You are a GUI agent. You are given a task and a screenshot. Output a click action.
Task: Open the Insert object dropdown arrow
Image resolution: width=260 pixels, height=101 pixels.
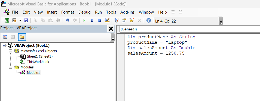20,20
